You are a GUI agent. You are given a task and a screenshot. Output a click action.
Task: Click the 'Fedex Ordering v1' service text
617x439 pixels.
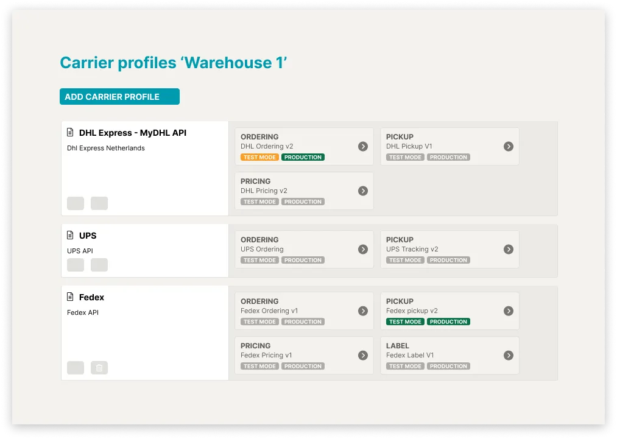click(269, 311)
